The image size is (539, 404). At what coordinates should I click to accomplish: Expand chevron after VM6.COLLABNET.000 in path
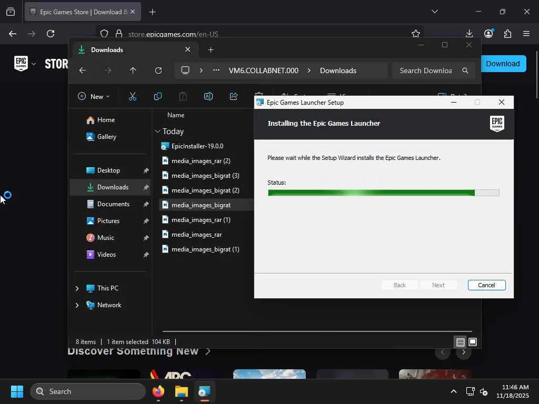pyautogui.click(x=309, y=70)
